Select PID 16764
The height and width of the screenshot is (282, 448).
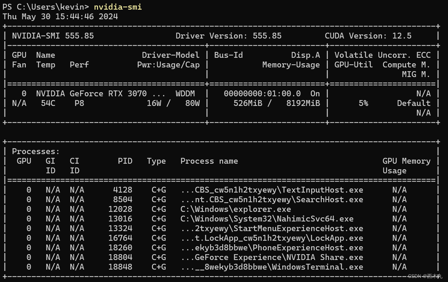120,238
